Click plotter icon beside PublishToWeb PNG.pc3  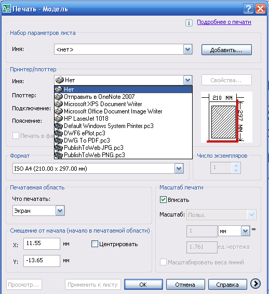pyautogui.click(x=59, y=155)
